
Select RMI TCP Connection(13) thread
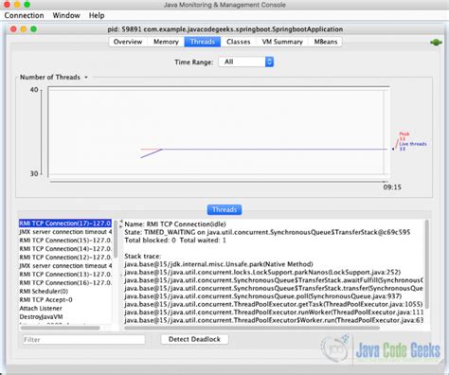pos(65,275)
